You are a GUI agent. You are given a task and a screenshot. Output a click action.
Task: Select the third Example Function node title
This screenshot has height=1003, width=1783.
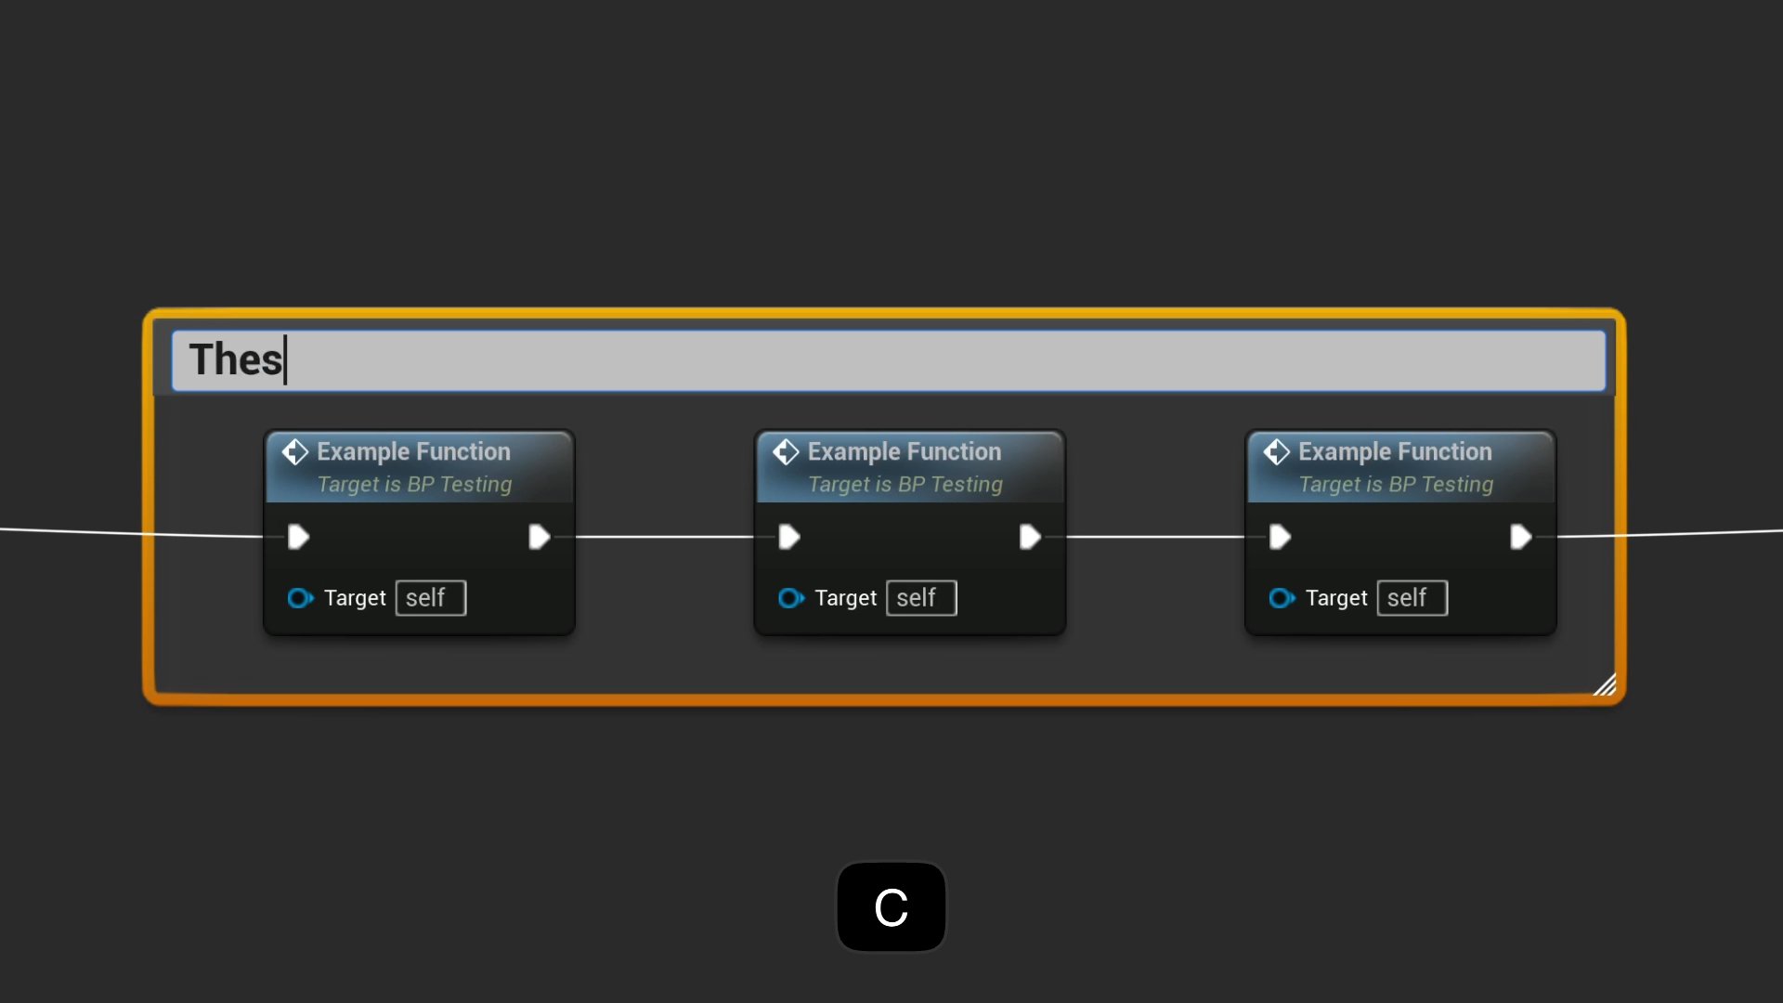tap(1395, 452)
